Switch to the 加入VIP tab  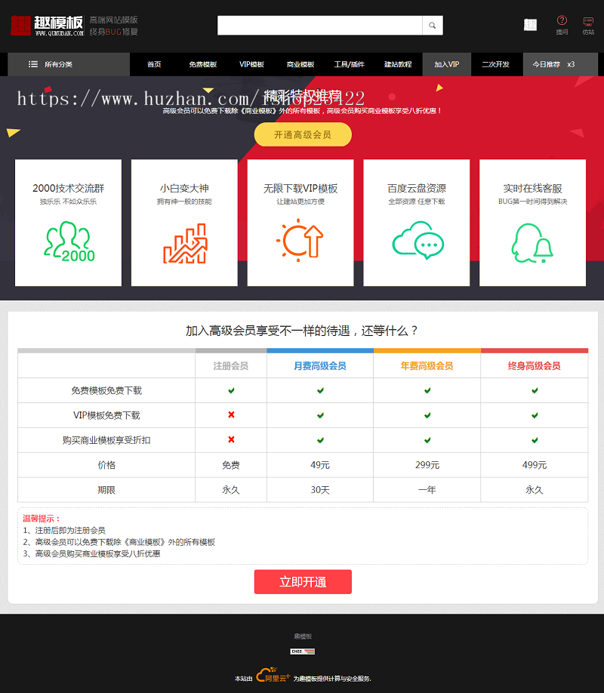(x=446, y=65)
